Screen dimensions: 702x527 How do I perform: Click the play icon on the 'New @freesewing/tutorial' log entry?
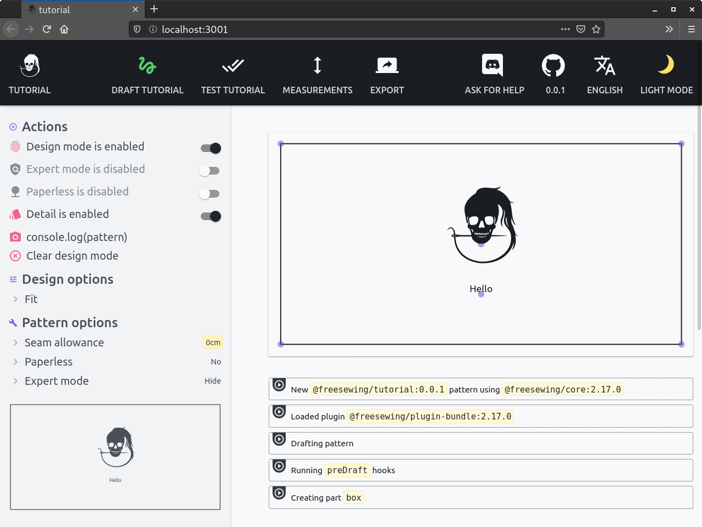tap(279, 385)
